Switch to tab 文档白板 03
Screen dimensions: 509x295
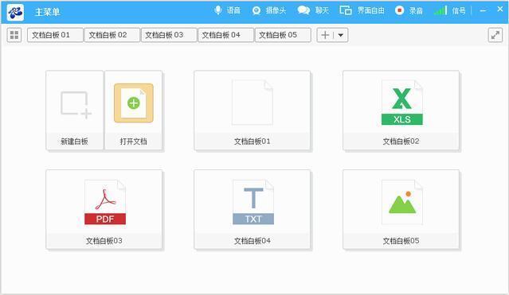tap(169, 35)
